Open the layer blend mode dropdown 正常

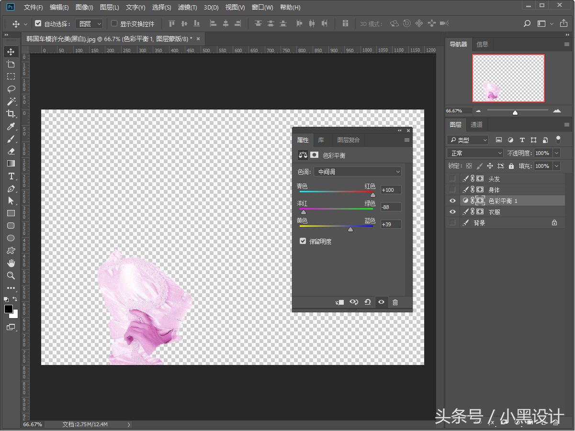click(x=475, y=153)
